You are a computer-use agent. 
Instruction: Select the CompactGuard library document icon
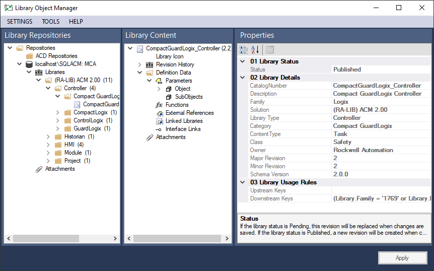[x=77, y=105]
